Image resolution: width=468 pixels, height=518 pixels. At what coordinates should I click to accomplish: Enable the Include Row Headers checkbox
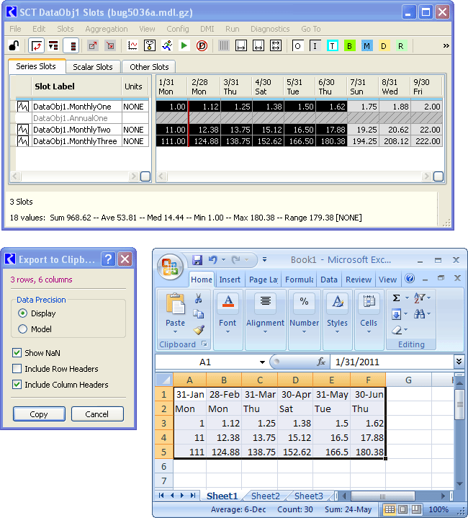tap(17, 368)
